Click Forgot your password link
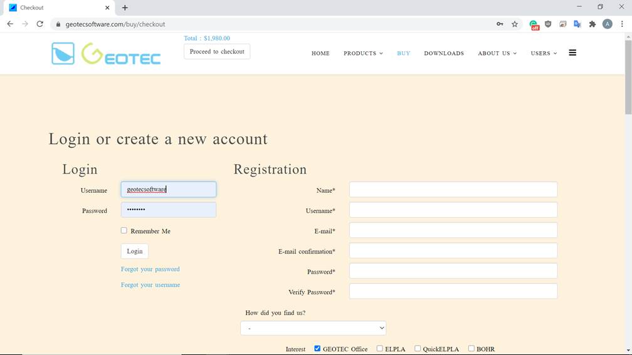Viewport: 632px width, 355px height. tap(150, 269)
